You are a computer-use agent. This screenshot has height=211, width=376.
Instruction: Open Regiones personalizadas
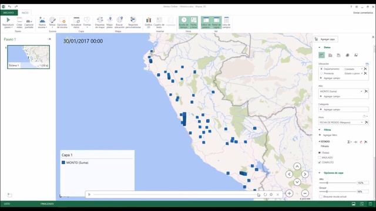click(133, 23)
